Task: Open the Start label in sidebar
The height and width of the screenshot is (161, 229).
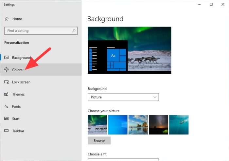Action: coord(16,119)
